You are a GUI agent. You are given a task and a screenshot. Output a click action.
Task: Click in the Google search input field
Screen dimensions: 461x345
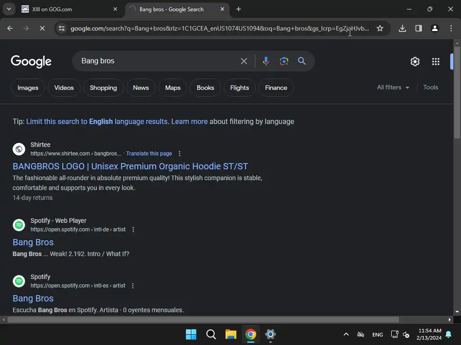click(x=159, y=61)
